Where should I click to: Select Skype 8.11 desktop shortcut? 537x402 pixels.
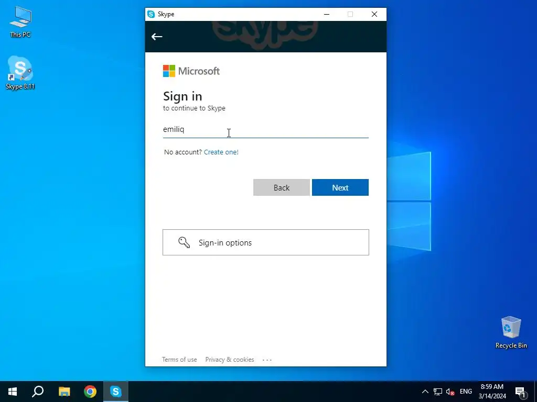point(20,73)
